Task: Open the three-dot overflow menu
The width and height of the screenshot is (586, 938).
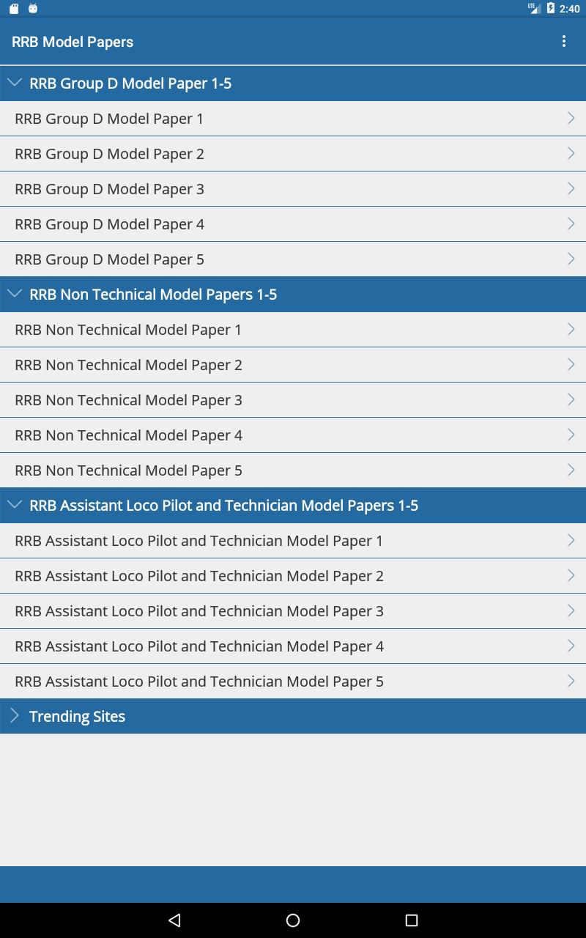Action: (563, 42)
